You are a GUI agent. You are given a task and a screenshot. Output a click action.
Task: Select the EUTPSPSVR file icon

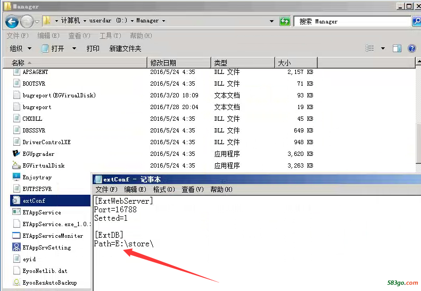16,188
